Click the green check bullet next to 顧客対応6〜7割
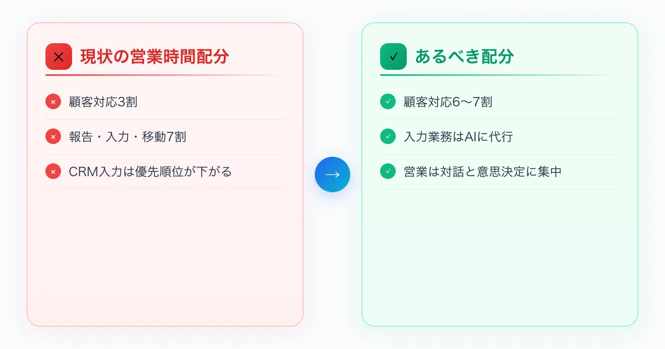 coord(388,102)
